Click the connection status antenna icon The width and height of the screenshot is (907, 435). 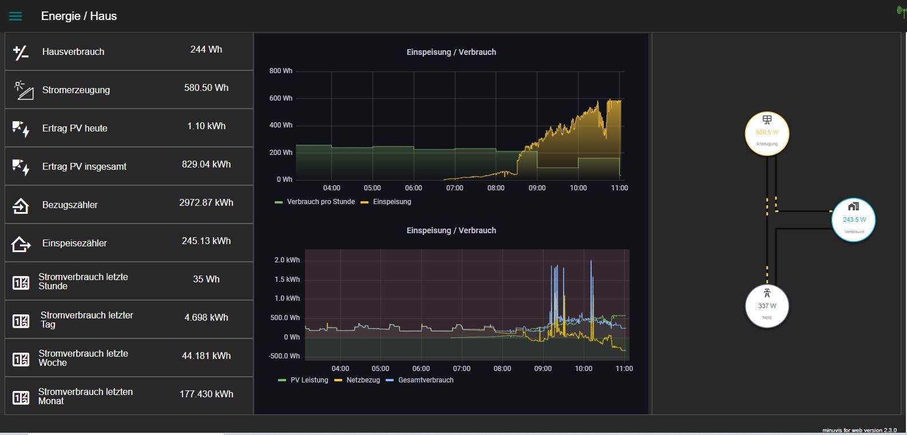point(901,12)
